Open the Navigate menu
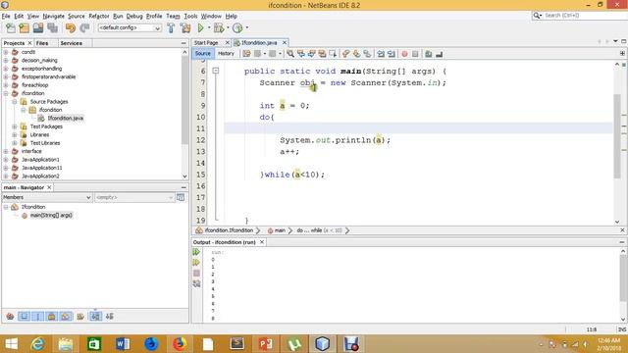628x353 pixels. point(54,16)
